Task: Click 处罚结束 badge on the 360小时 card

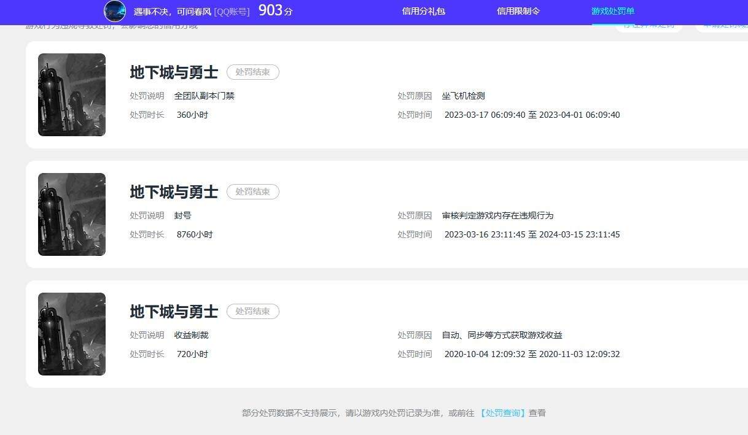Action: 253,72
